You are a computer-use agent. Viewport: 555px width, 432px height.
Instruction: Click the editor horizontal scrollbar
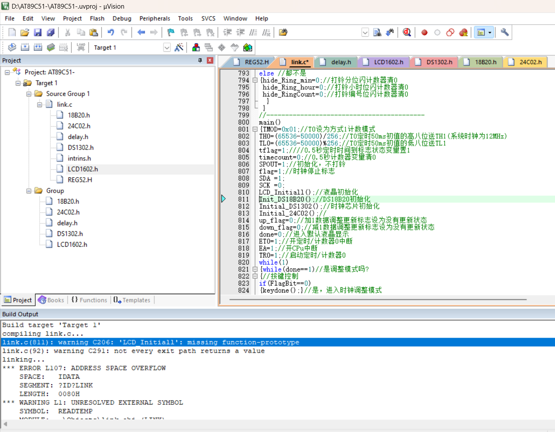[378, 299]
